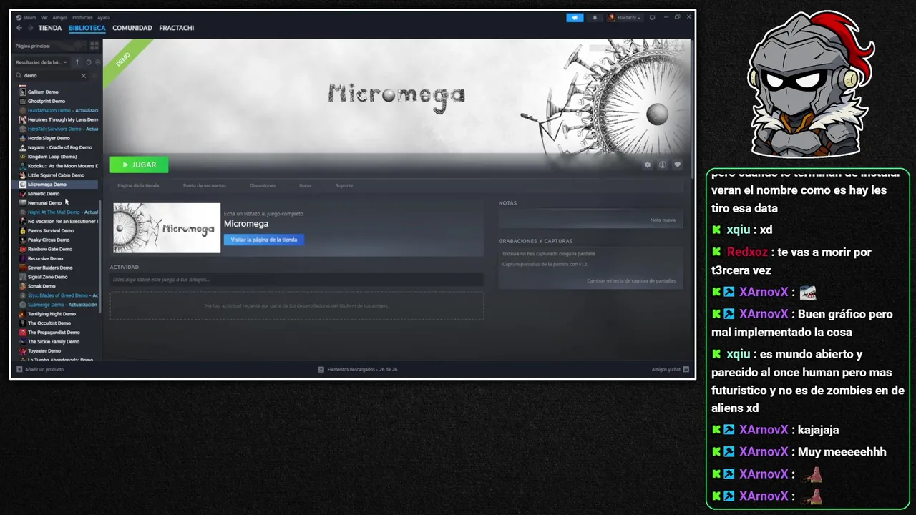Image resolution: width=916 pixels, height=515 pixels.
Task: Go to the TIENDA section
Action: pos(50,28)
